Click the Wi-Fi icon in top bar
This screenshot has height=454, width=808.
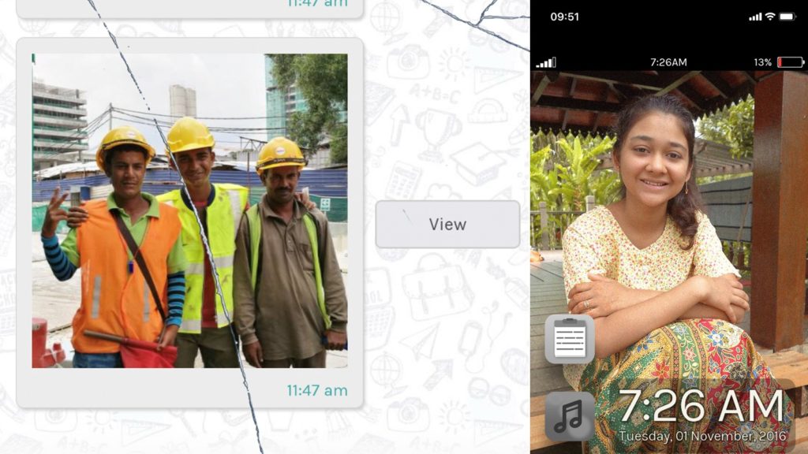pyautogui.click(x=770, y=17)
